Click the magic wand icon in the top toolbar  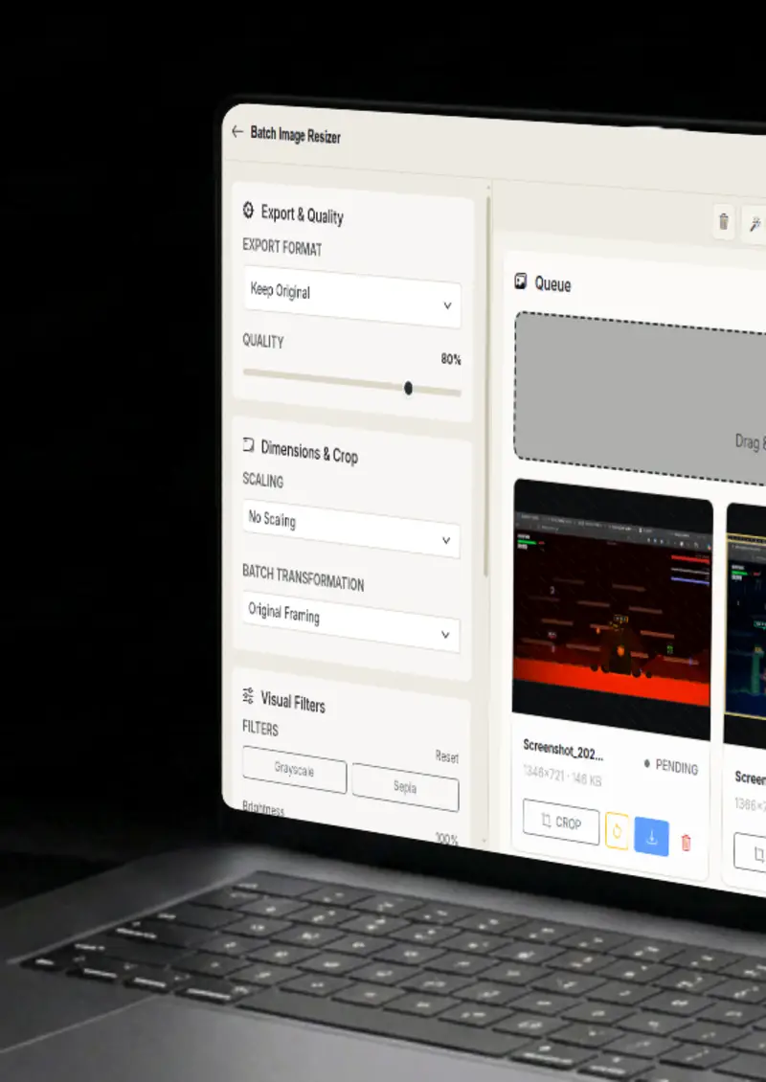pyautogui.click(x=755, y=224)
